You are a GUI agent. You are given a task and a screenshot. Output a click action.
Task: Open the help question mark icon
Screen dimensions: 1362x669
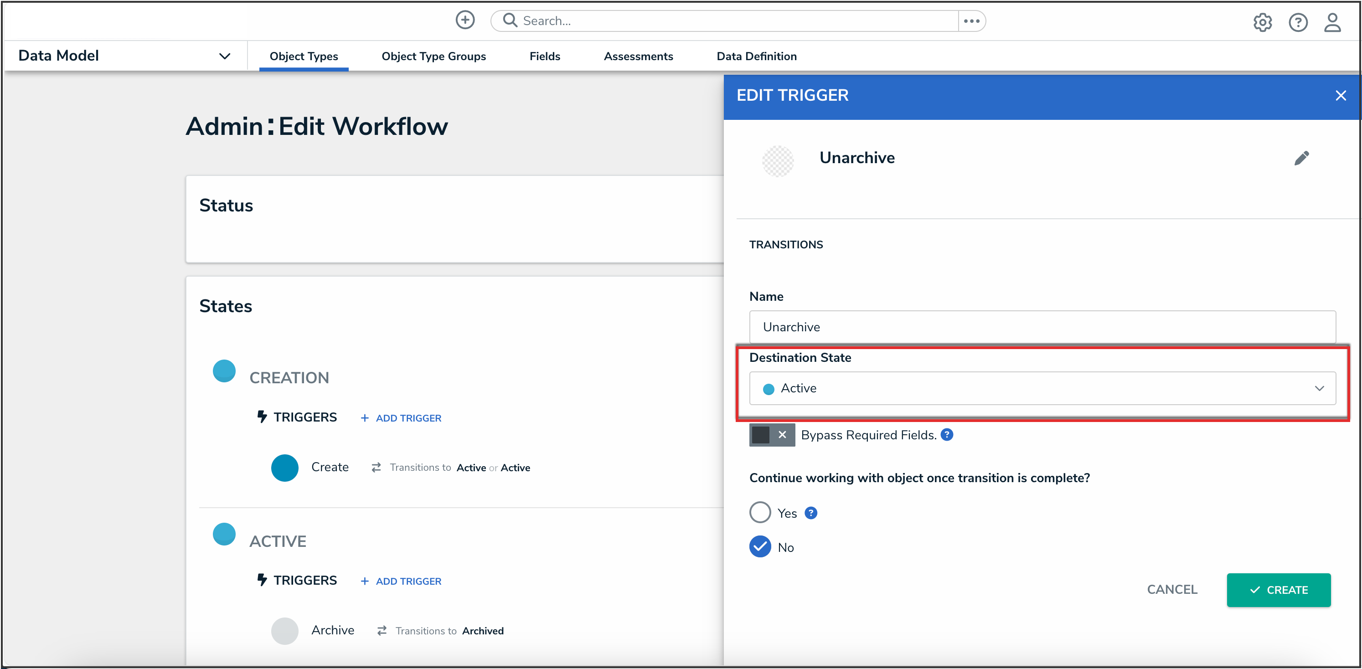(x=1297, y=22)
